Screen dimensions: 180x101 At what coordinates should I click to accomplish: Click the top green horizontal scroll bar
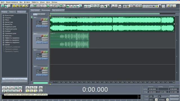coord(105,14)
